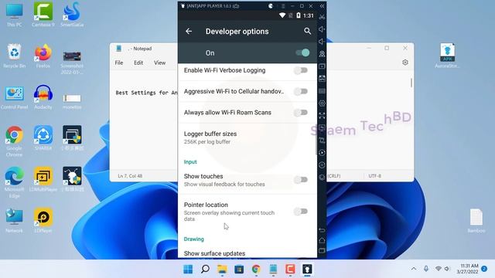Viewport: 495px width, 278px height.
Task: Select the This PC desktop icon
Action: 14,15
